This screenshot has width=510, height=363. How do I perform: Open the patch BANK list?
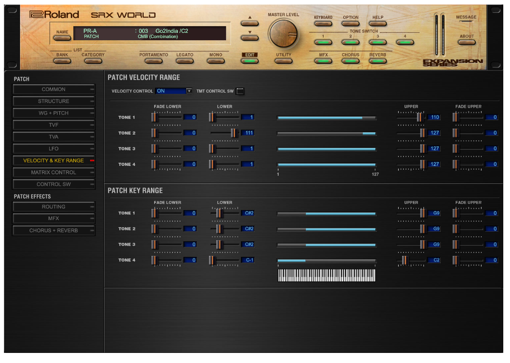pyautogui.click(x=62, y=61)
